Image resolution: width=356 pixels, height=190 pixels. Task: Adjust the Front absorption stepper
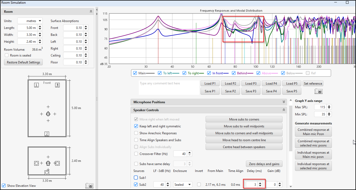[86, 28]
